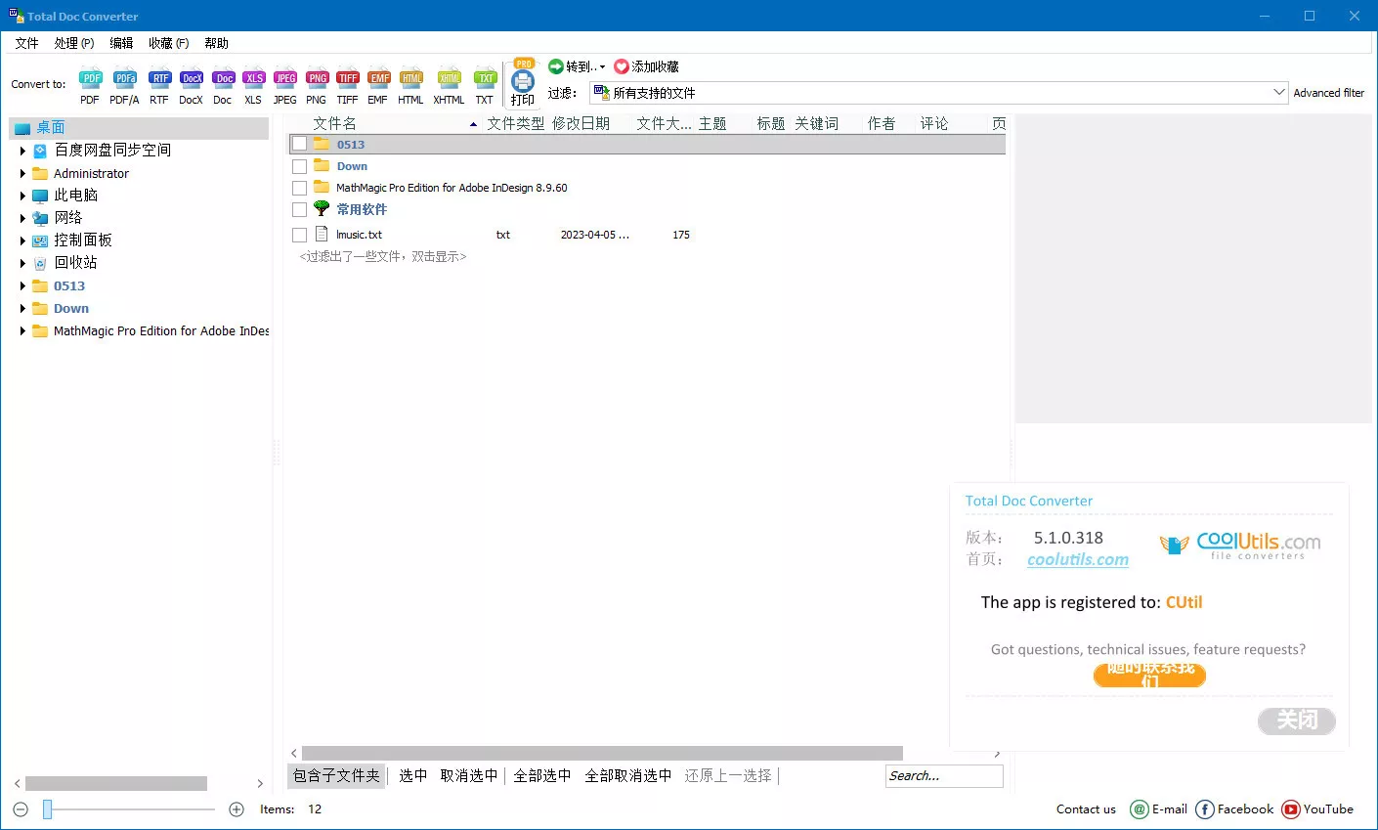The width and height of the screenshot is (1378, 830).
Task: Click file list horizontal scrollbar
Action: (602, 754)
